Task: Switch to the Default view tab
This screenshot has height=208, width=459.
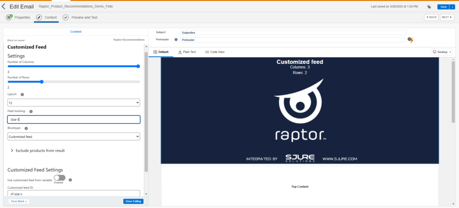Action: pyautogui.click(x=161, y=52)
